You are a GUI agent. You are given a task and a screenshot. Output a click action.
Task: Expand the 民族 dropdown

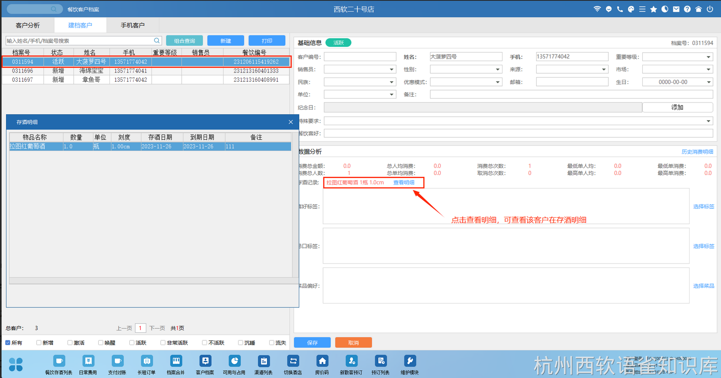click(391, 82)
